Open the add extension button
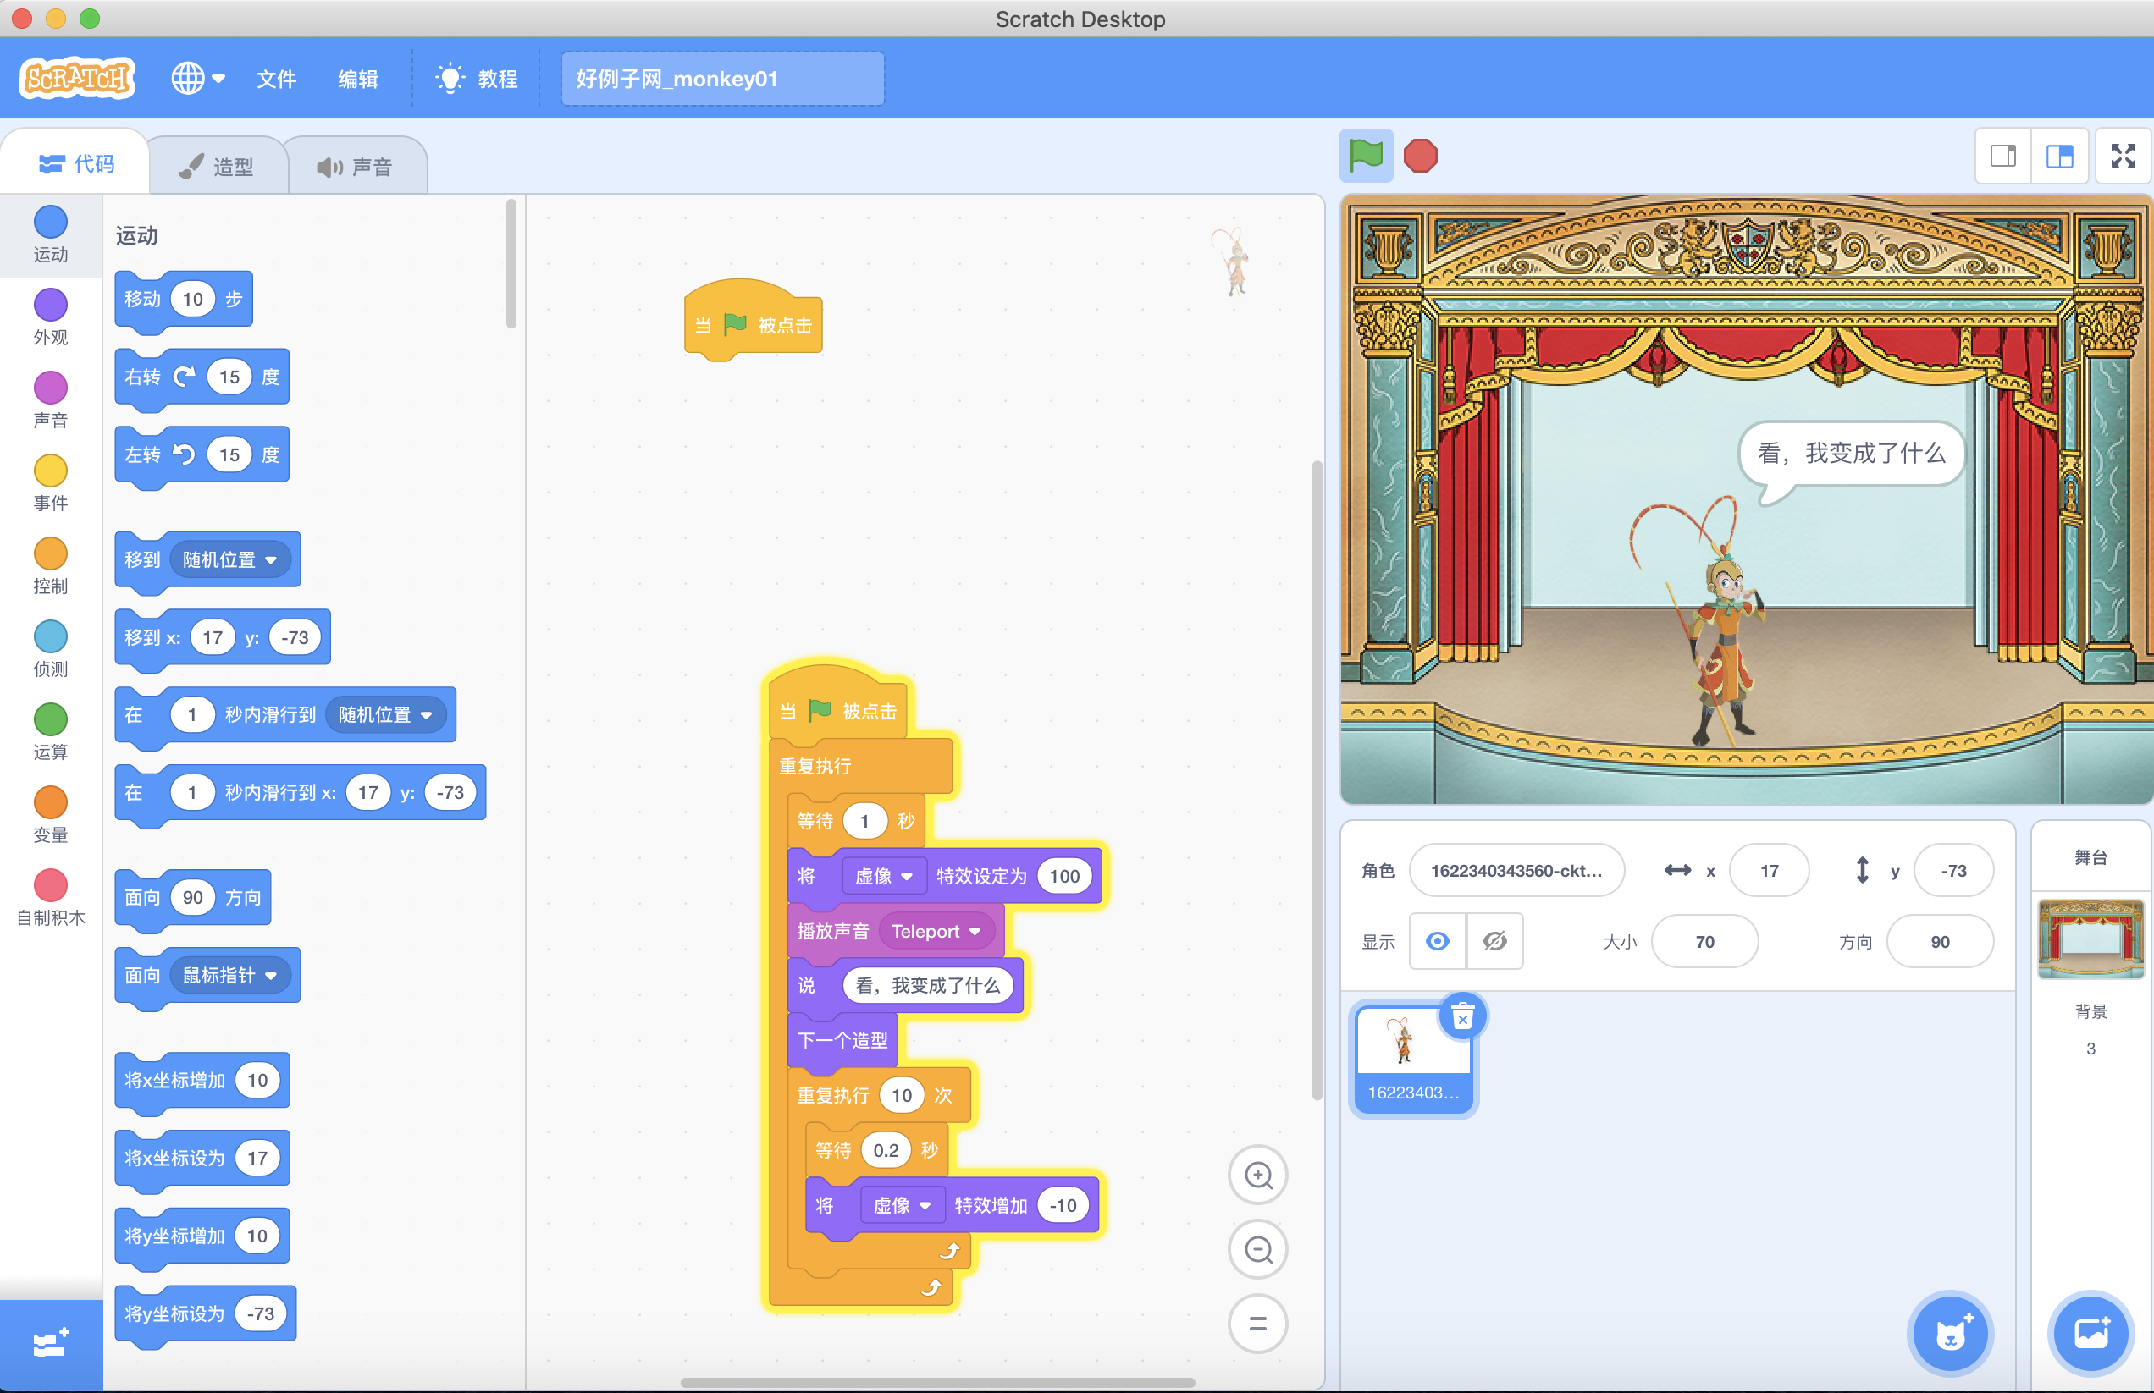This screenshot has height=1393, width=2154. (x=51, y=1343)
